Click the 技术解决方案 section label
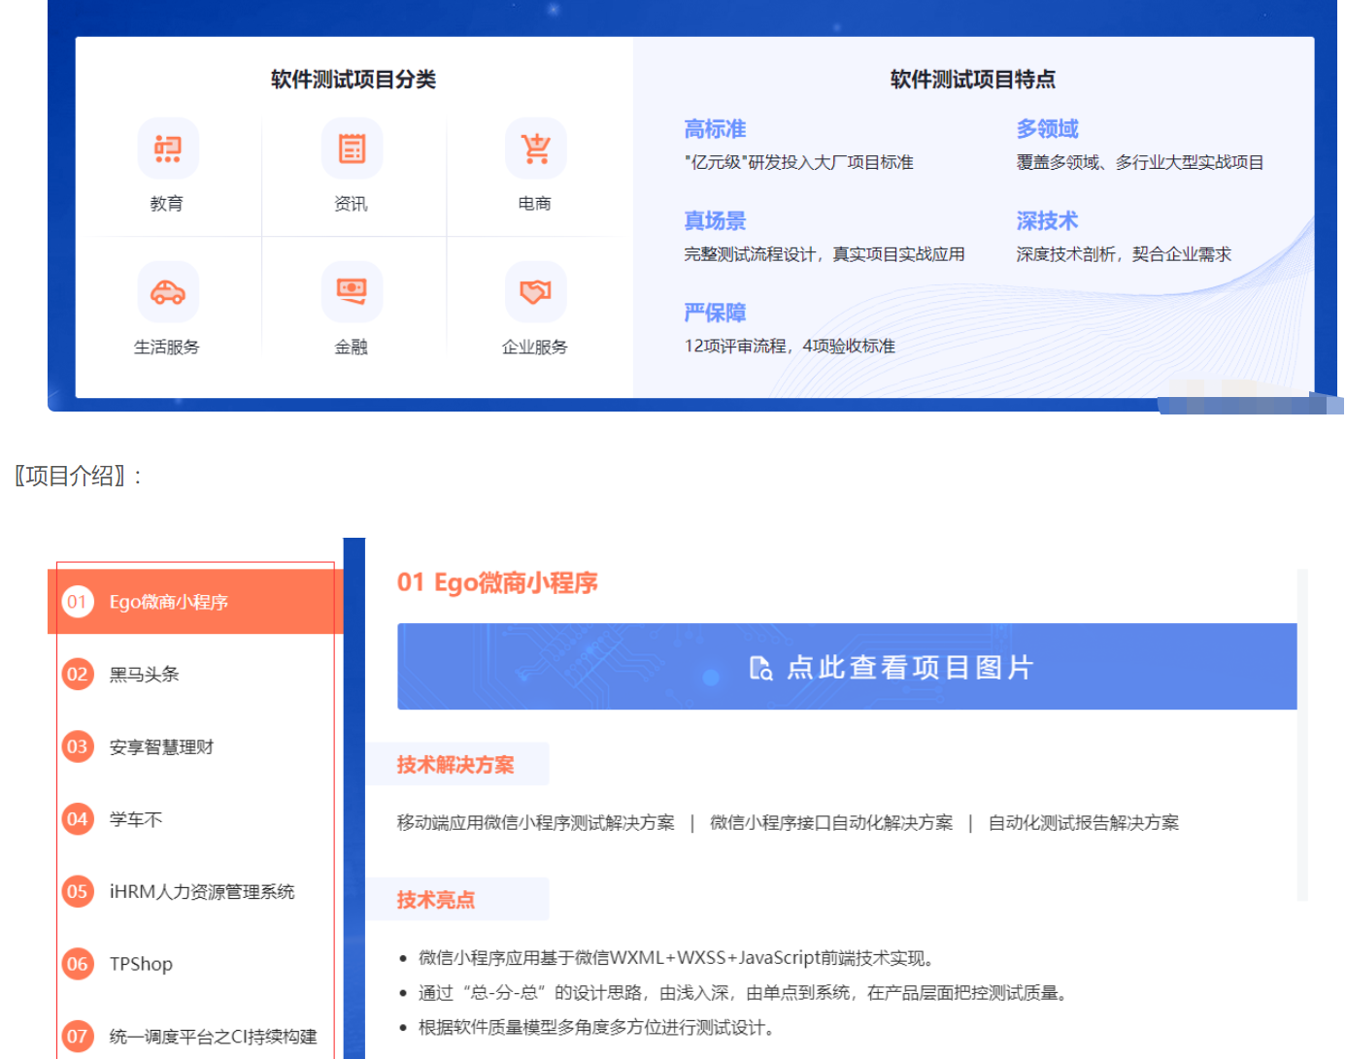 457,765
